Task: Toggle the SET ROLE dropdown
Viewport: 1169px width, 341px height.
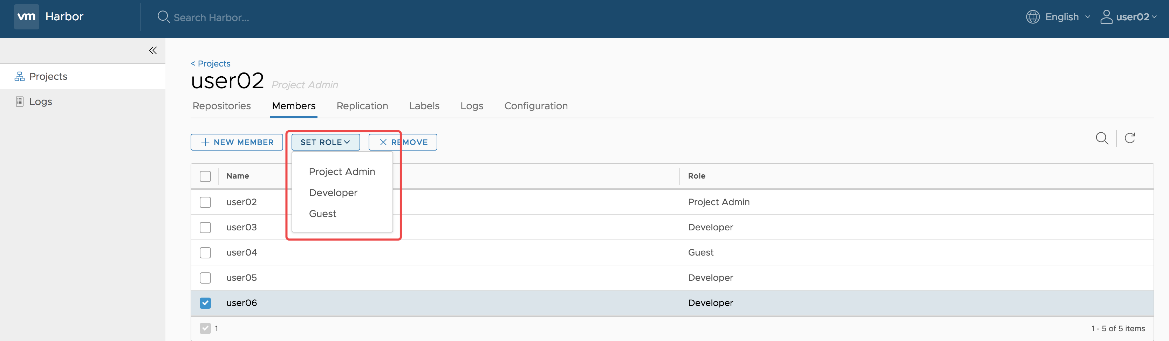Action: tap(326, 142)
